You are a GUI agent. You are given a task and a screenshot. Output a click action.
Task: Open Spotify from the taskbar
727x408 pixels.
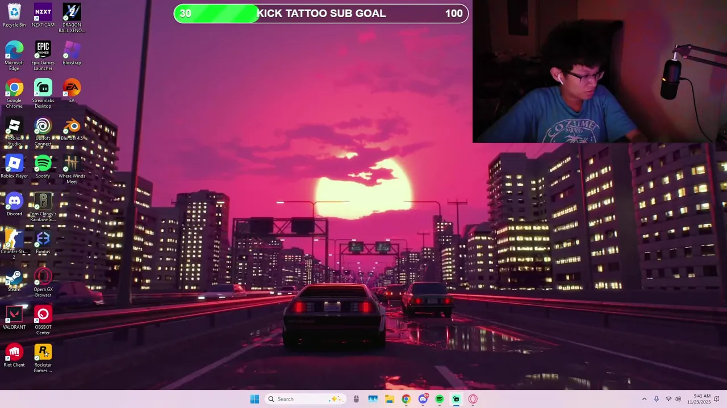[x=439, y=399]
